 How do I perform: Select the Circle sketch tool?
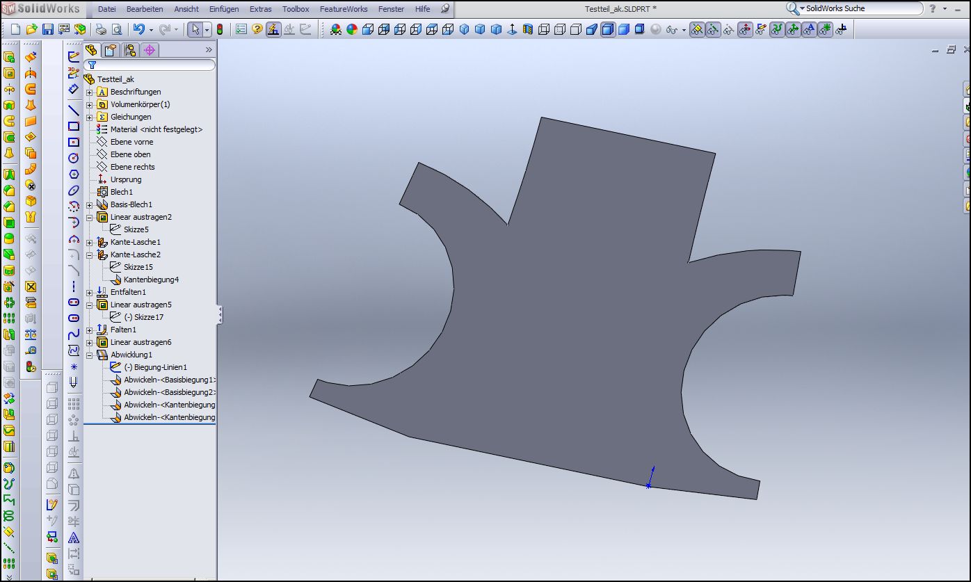[74, 158]
